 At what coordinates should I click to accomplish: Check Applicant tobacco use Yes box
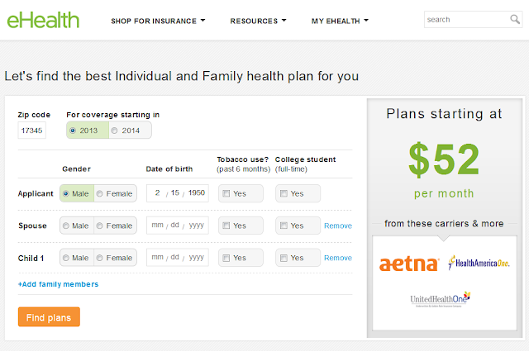[226, 193]
